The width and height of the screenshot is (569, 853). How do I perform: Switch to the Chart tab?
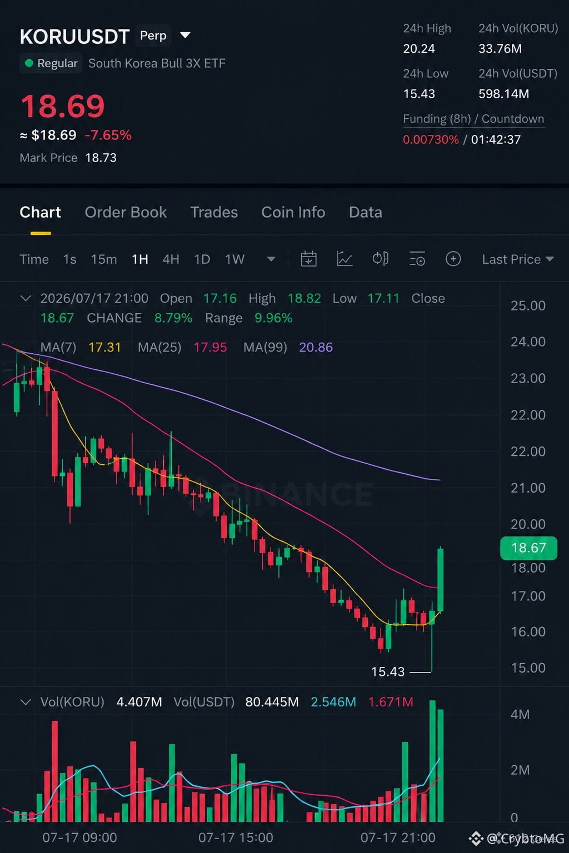pyautogui.click(x=40, y=212)
